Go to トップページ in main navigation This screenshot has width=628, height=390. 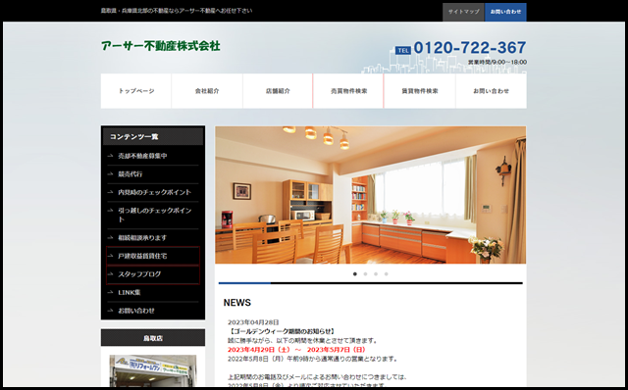point(136,91)
